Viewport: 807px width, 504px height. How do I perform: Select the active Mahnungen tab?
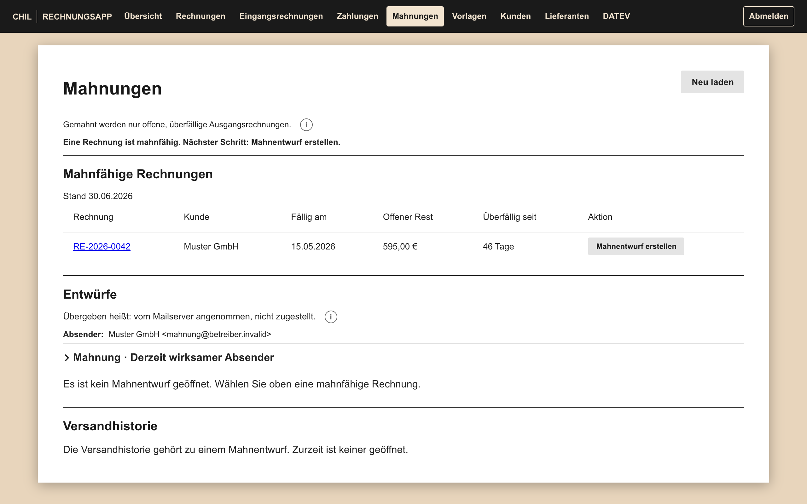(415, 16)
